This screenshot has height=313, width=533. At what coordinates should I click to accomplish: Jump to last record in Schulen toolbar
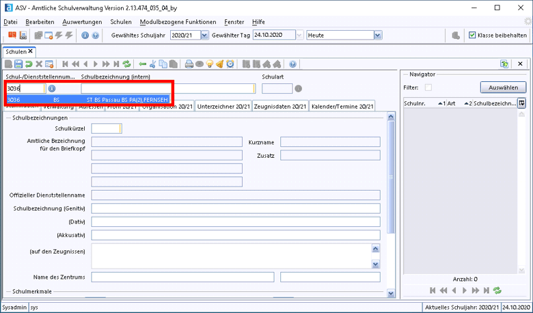click(116, 64)
